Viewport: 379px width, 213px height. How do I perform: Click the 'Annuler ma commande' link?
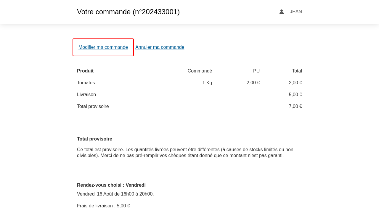click(160, 47)
